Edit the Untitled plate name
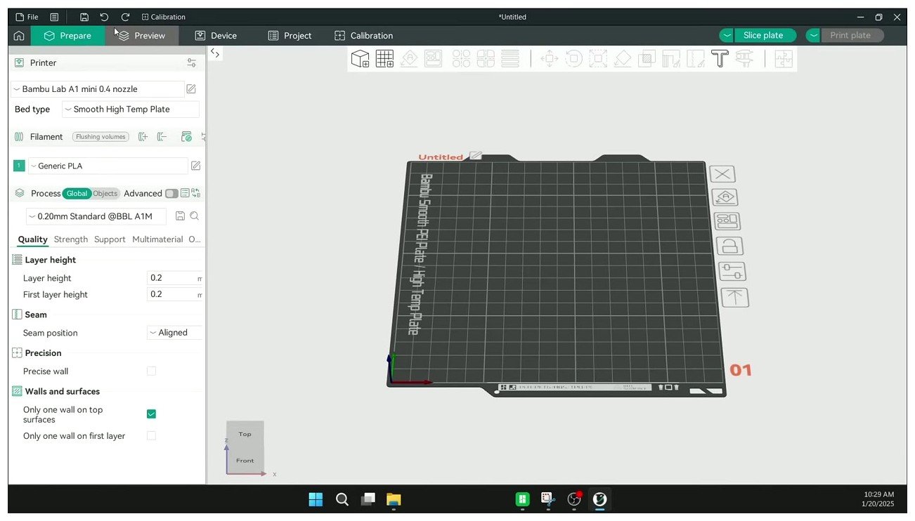 pyautogui.click(x=476, y=155)
